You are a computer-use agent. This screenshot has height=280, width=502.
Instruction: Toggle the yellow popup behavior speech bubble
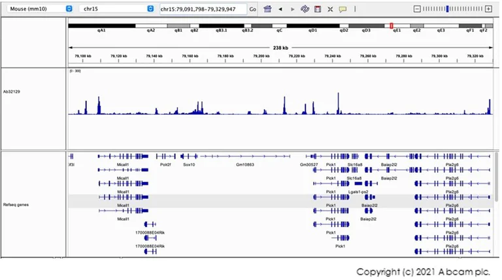[x=343, y=9]
